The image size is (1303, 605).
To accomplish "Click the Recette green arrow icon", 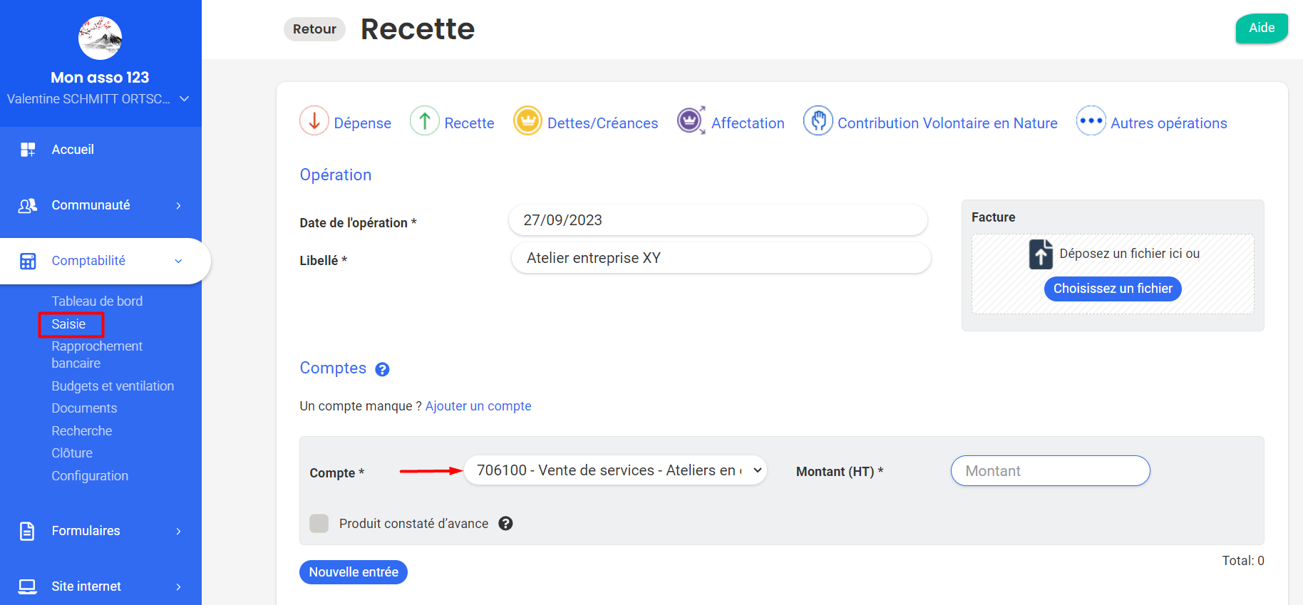I will click(x=425, y=121).
